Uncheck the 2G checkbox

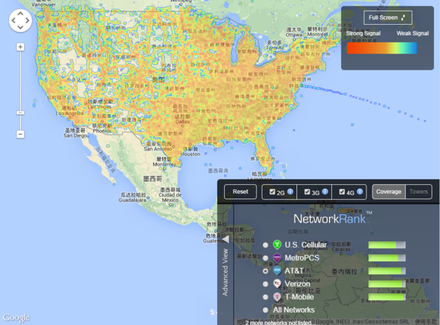pos(273,192)
